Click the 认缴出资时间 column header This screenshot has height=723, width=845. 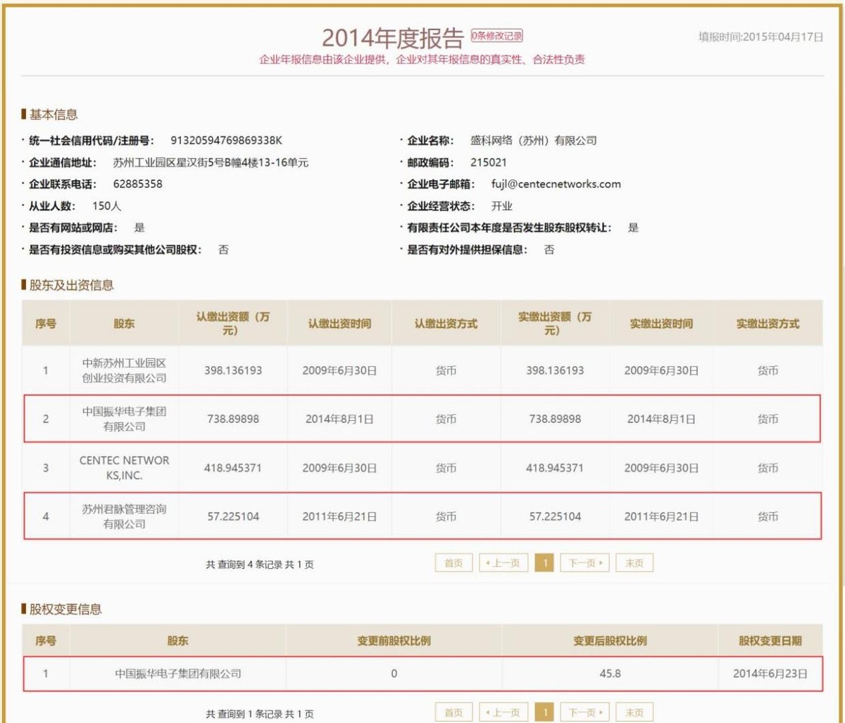coord(339,324)
